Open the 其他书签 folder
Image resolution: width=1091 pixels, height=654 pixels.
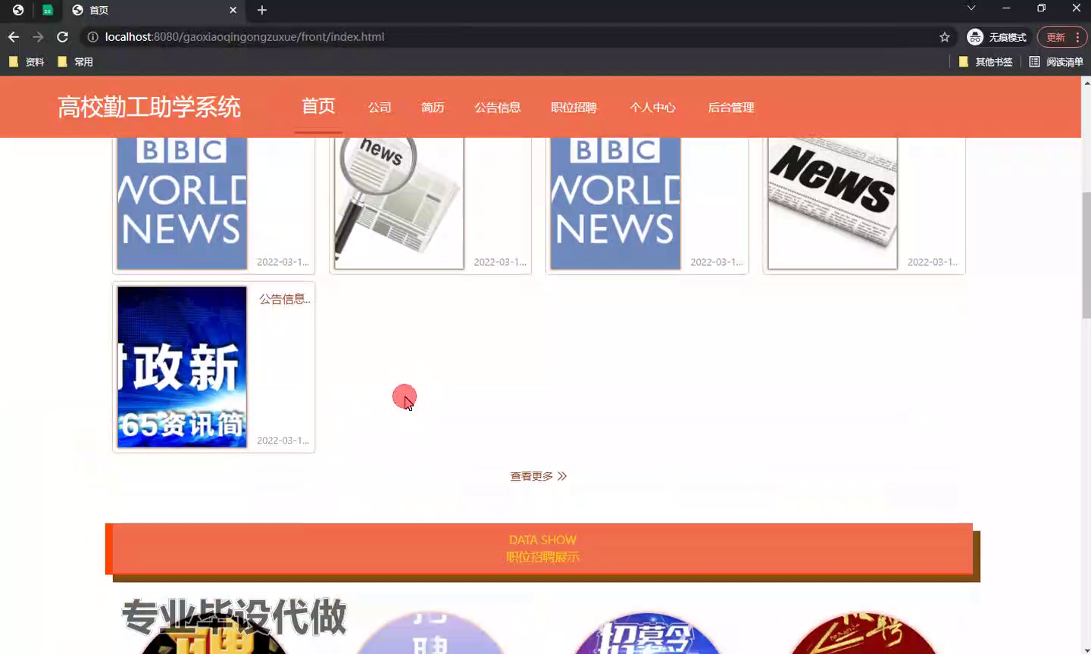point(985,62)
